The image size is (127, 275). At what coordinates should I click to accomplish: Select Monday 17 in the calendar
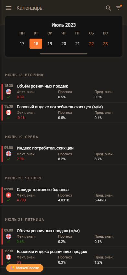(22, 44)
